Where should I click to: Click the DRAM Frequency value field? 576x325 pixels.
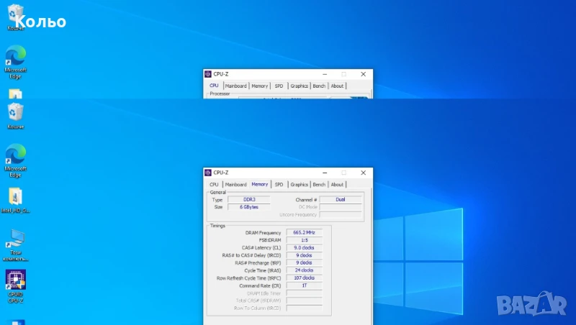[304, 233]
